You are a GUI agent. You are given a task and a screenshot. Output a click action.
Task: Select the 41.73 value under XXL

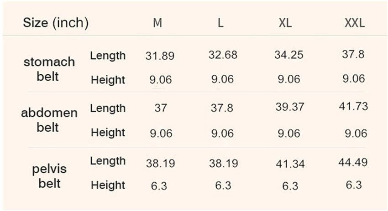click(353, 107)
